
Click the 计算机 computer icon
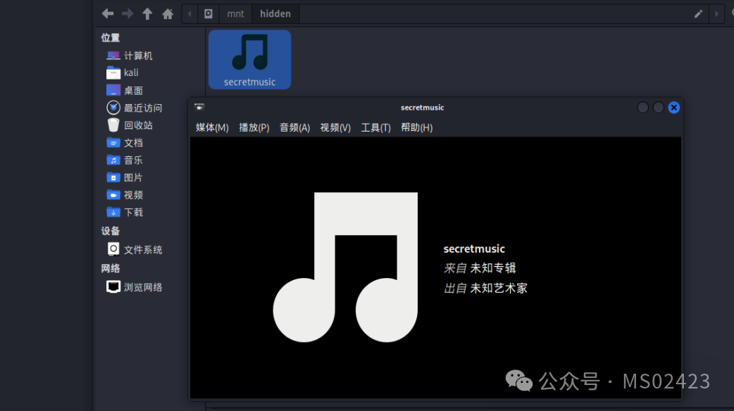[x=113, y=56]
